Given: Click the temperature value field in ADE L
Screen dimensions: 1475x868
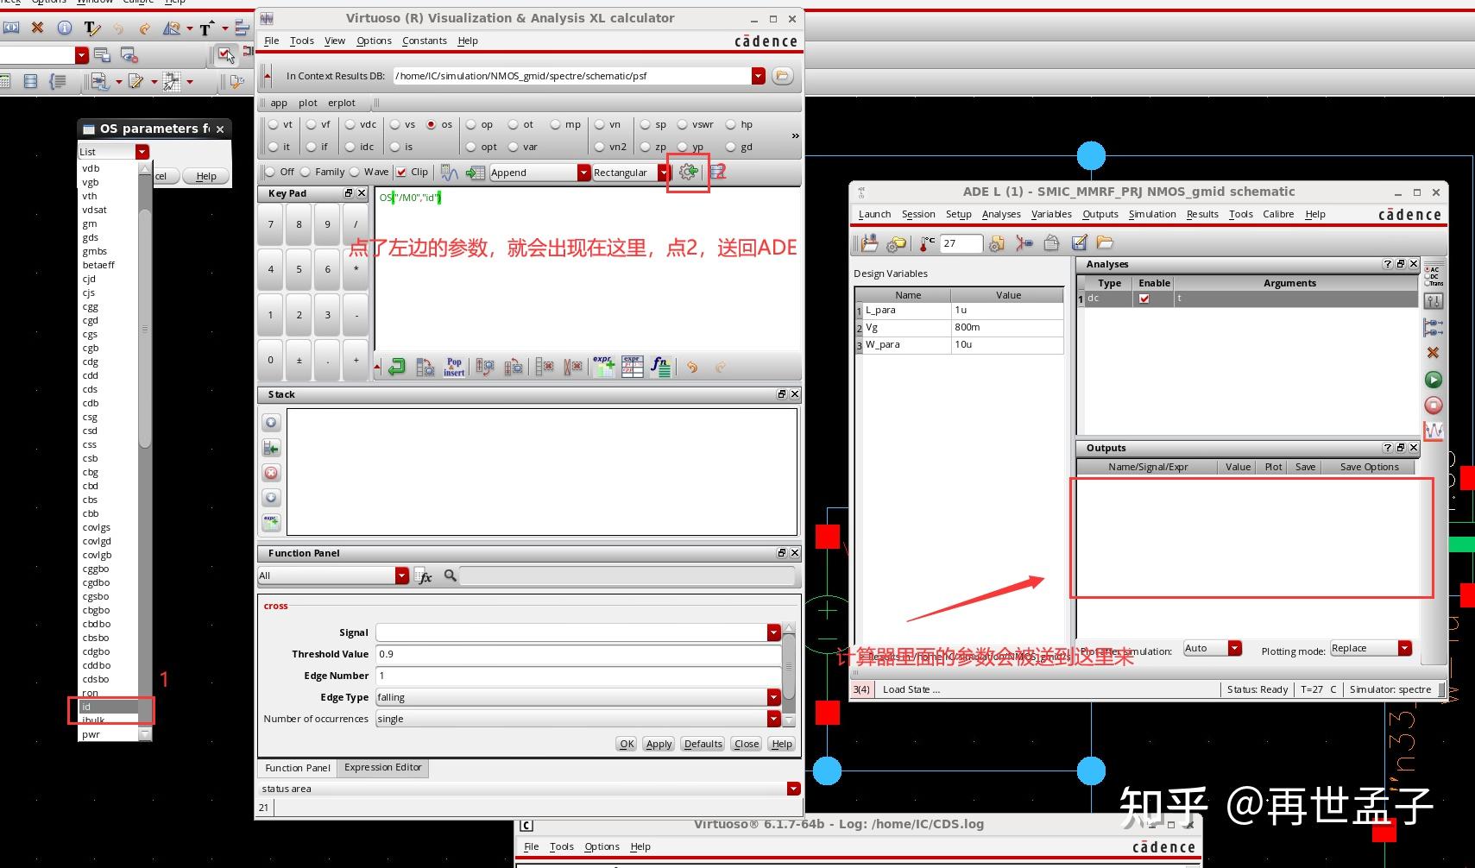Looking at the screenshot, I should click(961, 243).
